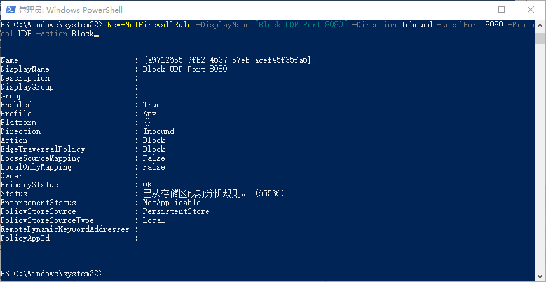Click the rule's GUID Name value
The width and height of the screenshot is (546, 282).
coord(226,60)
